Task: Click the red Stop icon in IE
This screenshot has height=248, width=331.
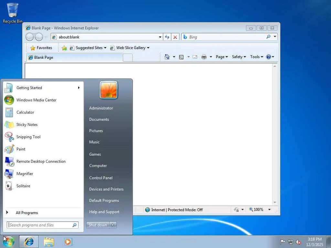Action: pyautogui.click(x=175, y=37)
